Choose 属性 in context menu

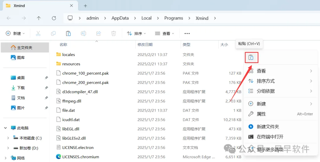(x=281, y=114)
